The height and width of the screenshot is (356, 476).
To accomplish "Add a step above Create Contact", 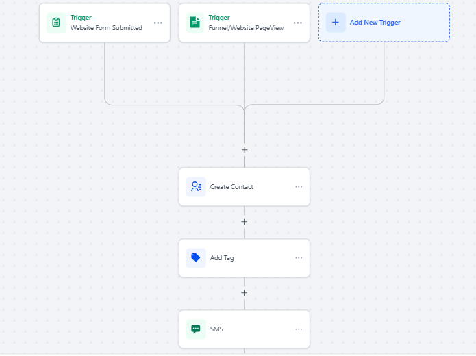I will coord(245,149).
